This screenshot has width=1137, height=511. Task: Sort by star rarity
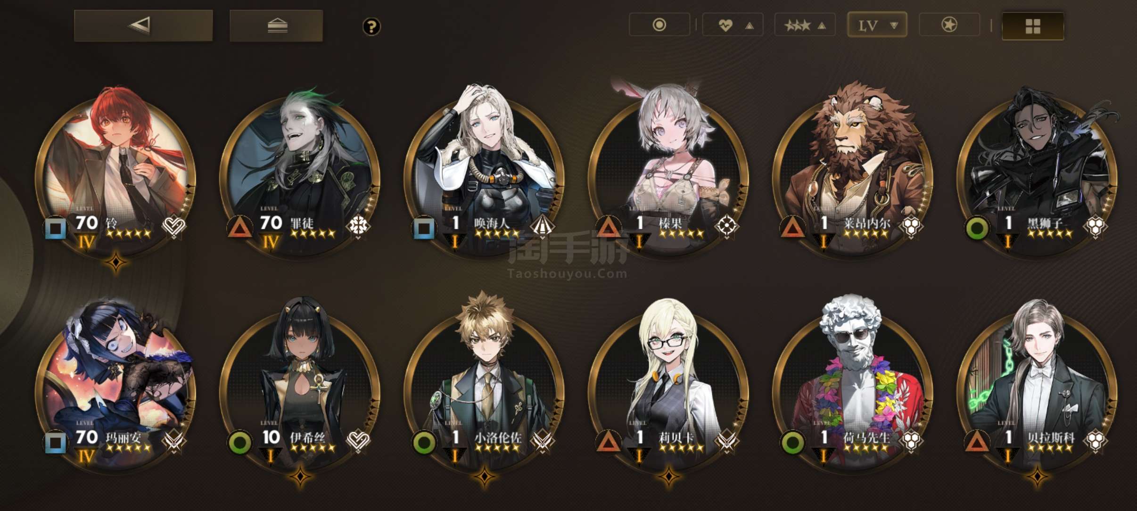(x=805, y=25)
